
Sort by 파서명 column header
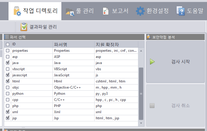(73, 44)
